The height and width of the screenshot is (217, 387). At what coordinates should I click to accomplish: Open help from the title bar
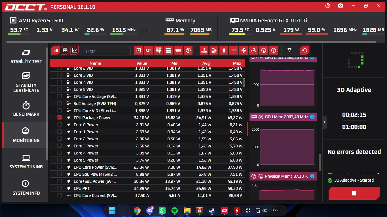pyautogui.click(x=328, y=6)
